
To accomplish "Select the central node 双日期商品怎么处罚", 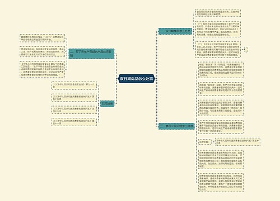I will (137, 79).
